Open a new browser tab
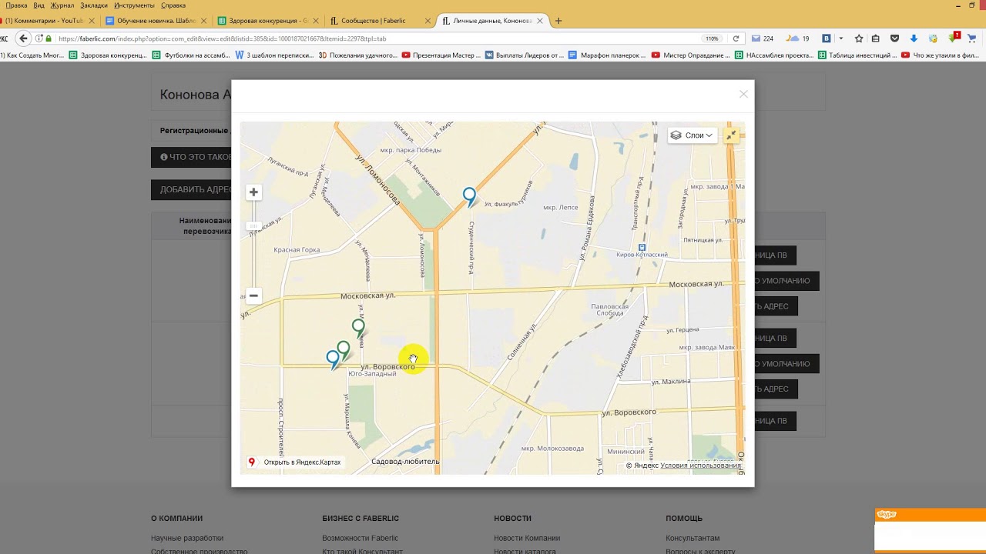986x554 pixels. click(x=558, y=21)
